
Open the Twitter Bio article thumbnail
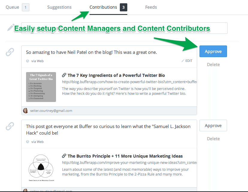[41, 87]
